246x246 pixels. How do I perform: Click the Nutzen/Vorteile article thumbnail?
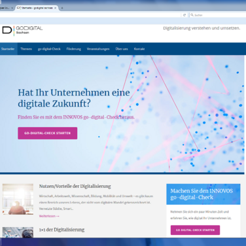(18, 199)
